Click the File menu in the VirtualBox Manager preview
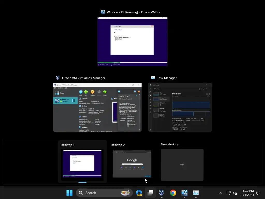Viewport: 265px width, 199px height. pyautogui.click(x=55, y=88)
